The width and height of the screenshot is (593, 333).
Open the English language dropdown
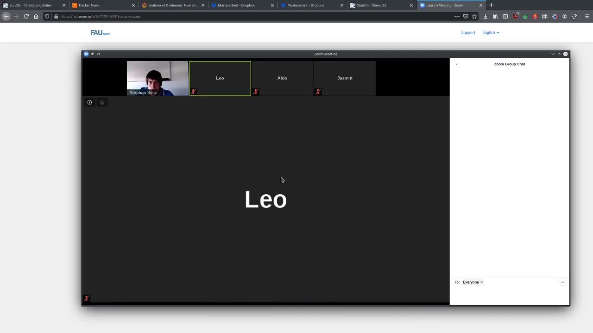pos(490,32)
